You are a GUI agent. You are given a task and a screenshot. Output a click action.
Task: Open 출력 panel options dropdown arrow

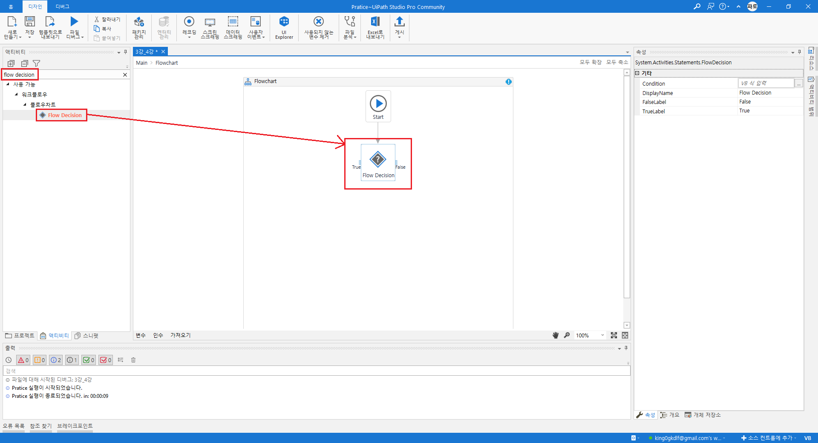[619, 348]
